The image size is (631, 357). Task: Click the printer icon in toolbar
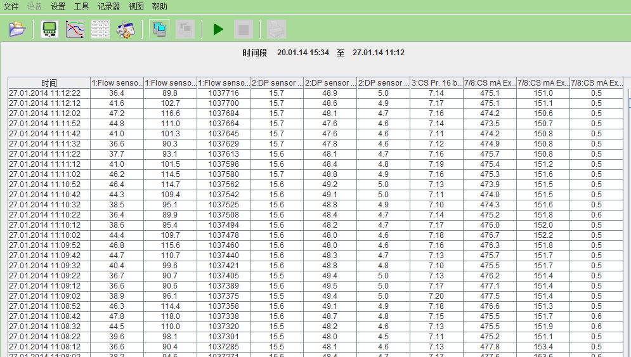tap(276, 29)
